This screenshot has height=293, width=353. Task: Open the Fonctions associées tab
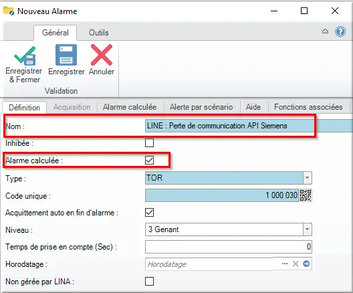tap(308, 107)
